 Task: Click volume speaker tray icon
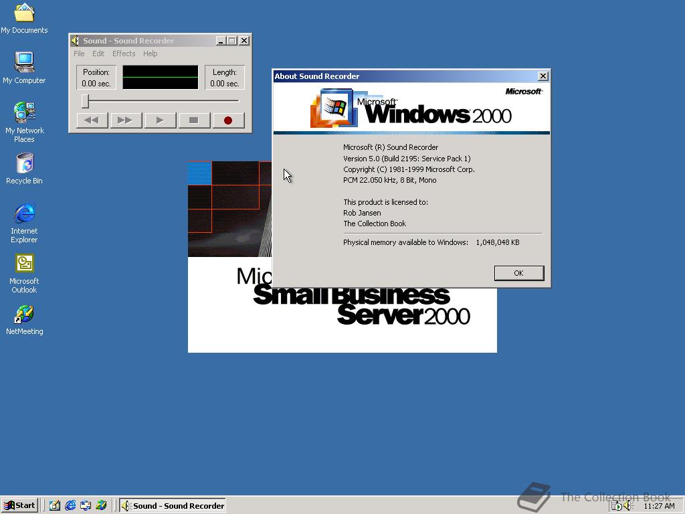pyautogui.click(x=627, y=506)
